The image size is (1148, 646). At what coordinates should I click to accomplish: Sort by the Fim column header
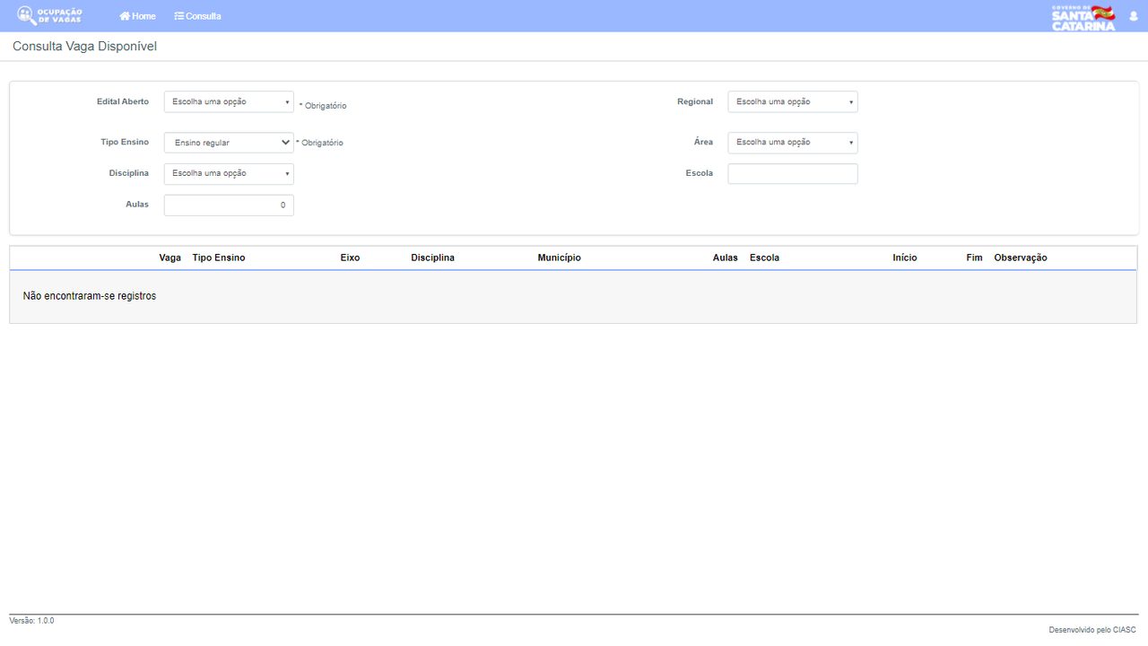coord(974,258)
